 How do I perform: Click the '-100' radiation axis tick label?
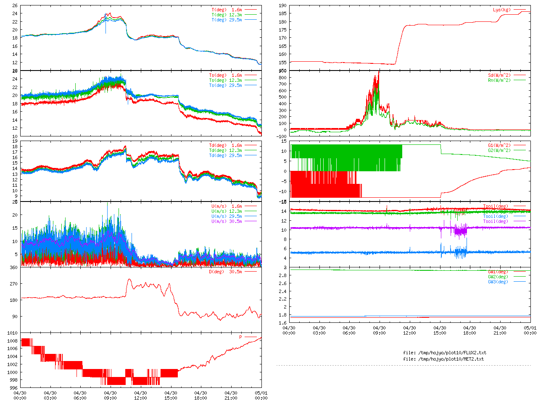point(281,136)
